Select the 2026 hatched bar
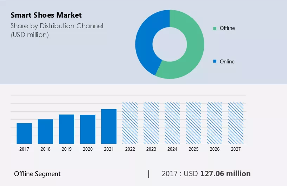The width and height of the screenshot is (287, 186). pos(215,123)
